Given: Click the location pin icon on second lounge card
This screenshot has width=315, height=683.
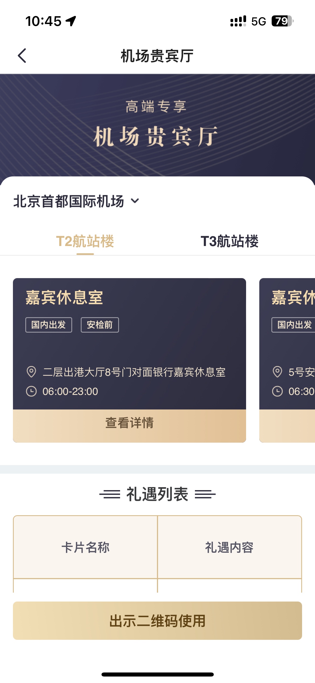Looking at the screenshot, I should pyautogui.click(x=277, y=372).
